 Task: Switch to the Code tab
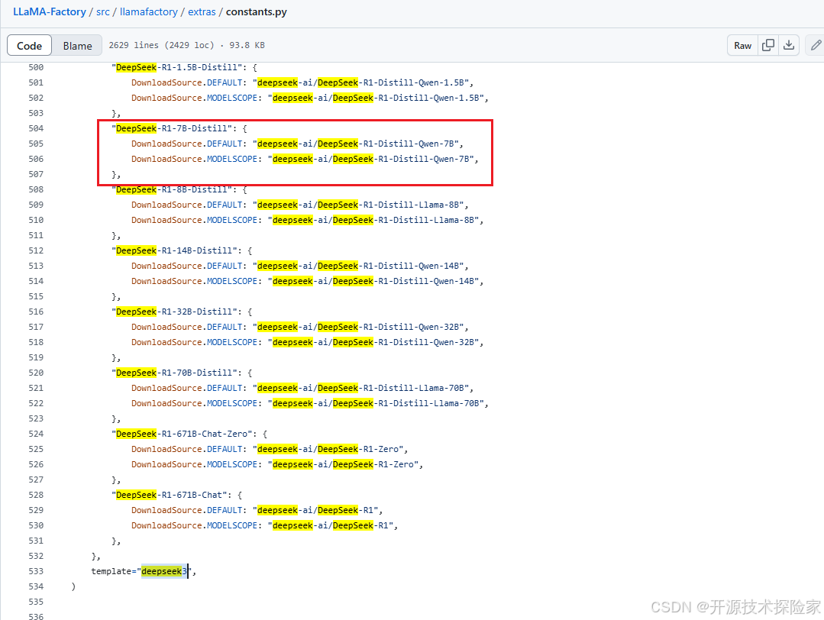pos(30,46)
